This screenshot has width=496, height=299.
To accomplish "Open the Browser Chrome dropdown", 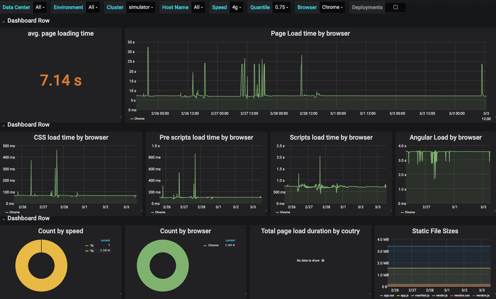I will click(x=332, y=7).
